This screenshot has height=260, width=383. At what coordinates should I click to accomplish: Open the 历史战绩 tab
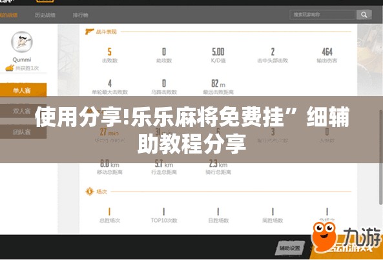tap(45, 15)
